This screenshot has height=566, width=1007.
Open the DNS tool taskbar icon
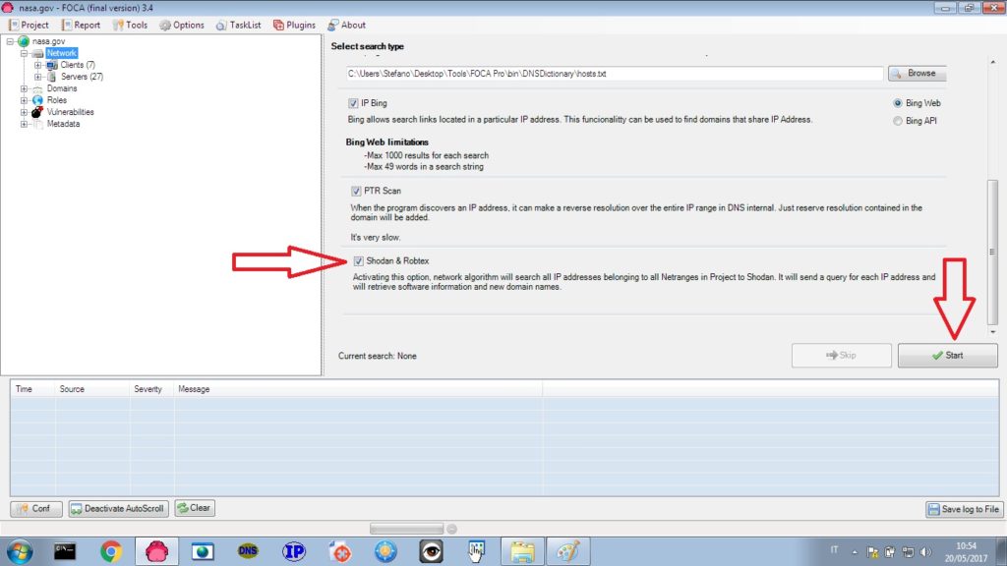point(248,551)
